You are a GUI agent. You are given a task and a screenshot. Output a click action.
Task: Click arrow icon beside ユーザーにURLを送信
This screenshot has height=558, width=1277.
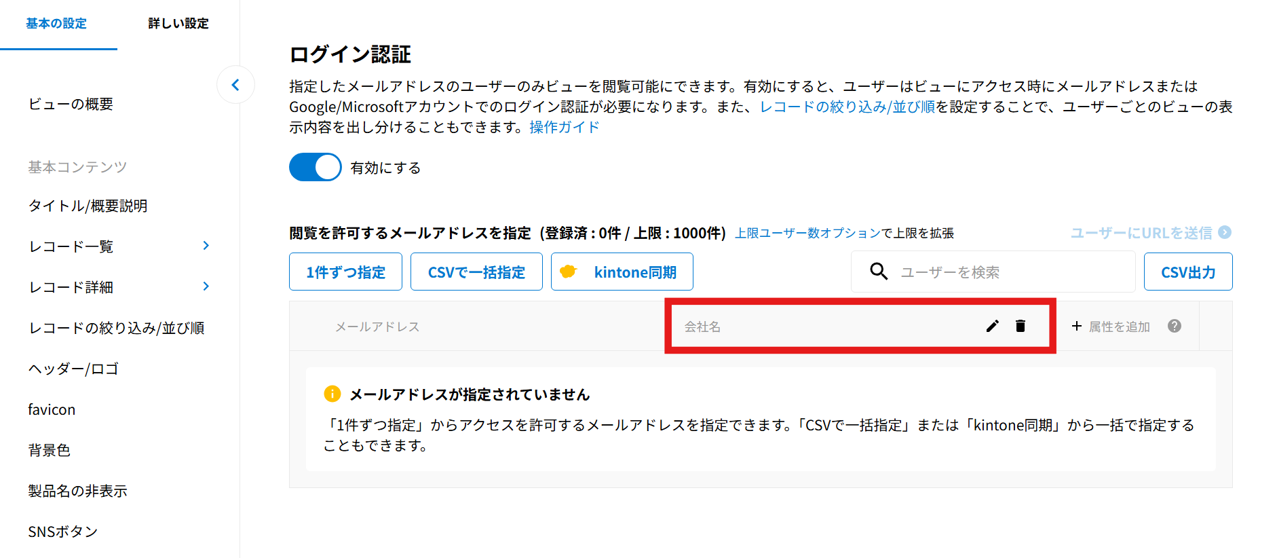pyautogui.click(x=1225, y=232)
